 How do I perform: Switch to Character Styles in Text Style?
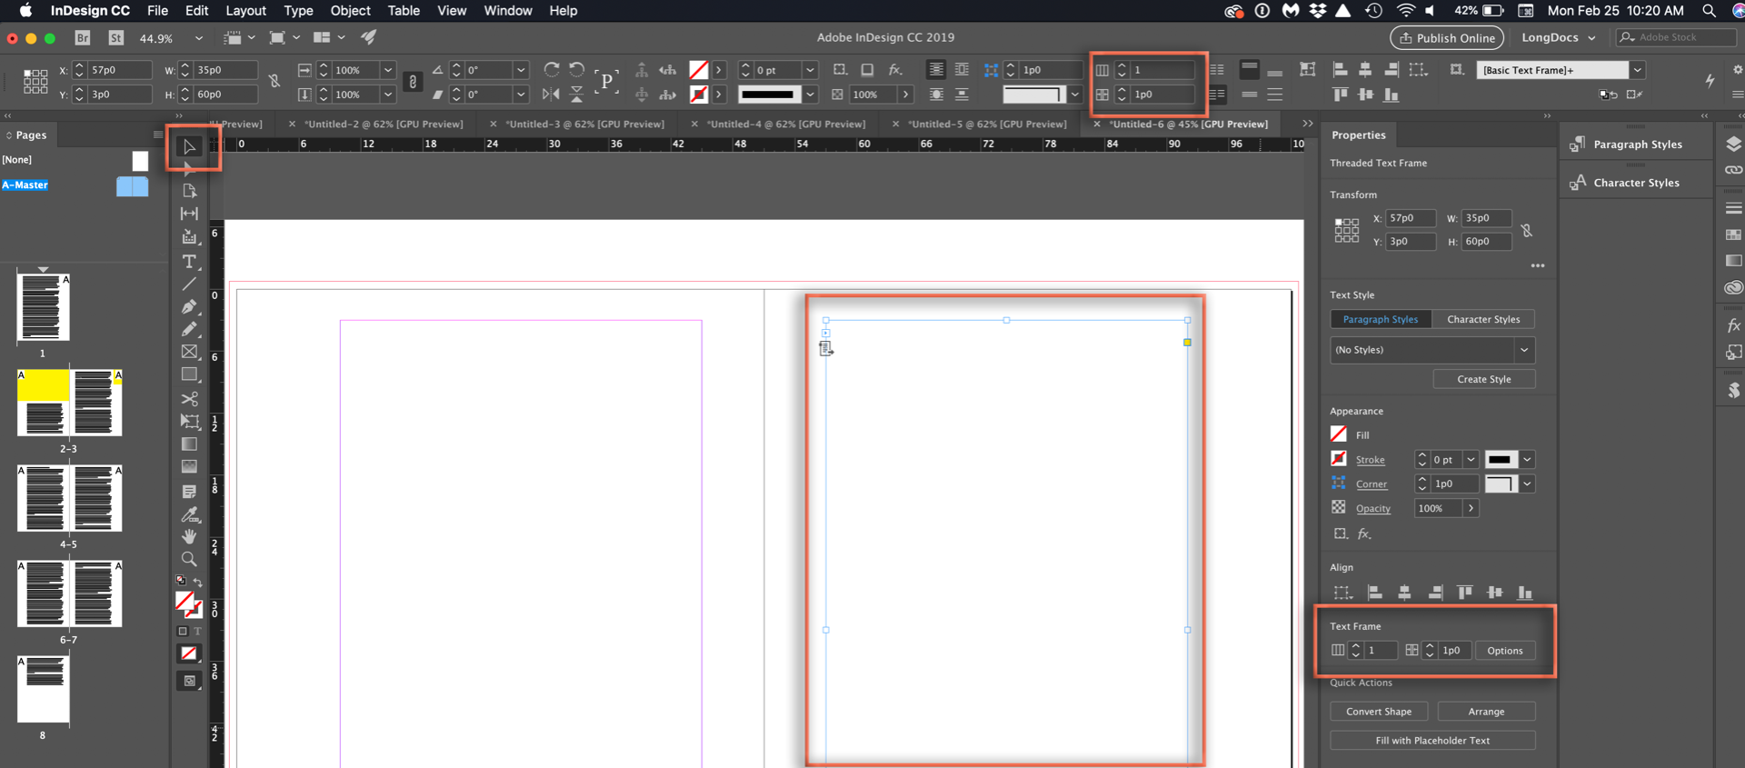1483,319
